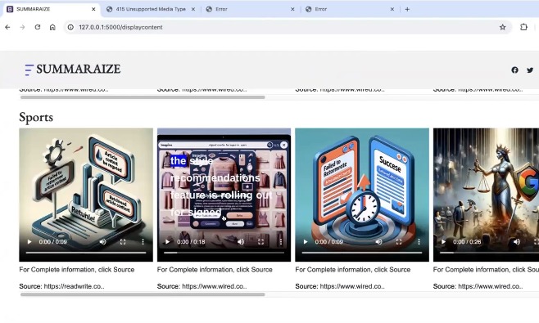The width and height of the screenshot is (539, 323).
Task: Open more options on clock illustration video
Action: click(x=419, y=242)
